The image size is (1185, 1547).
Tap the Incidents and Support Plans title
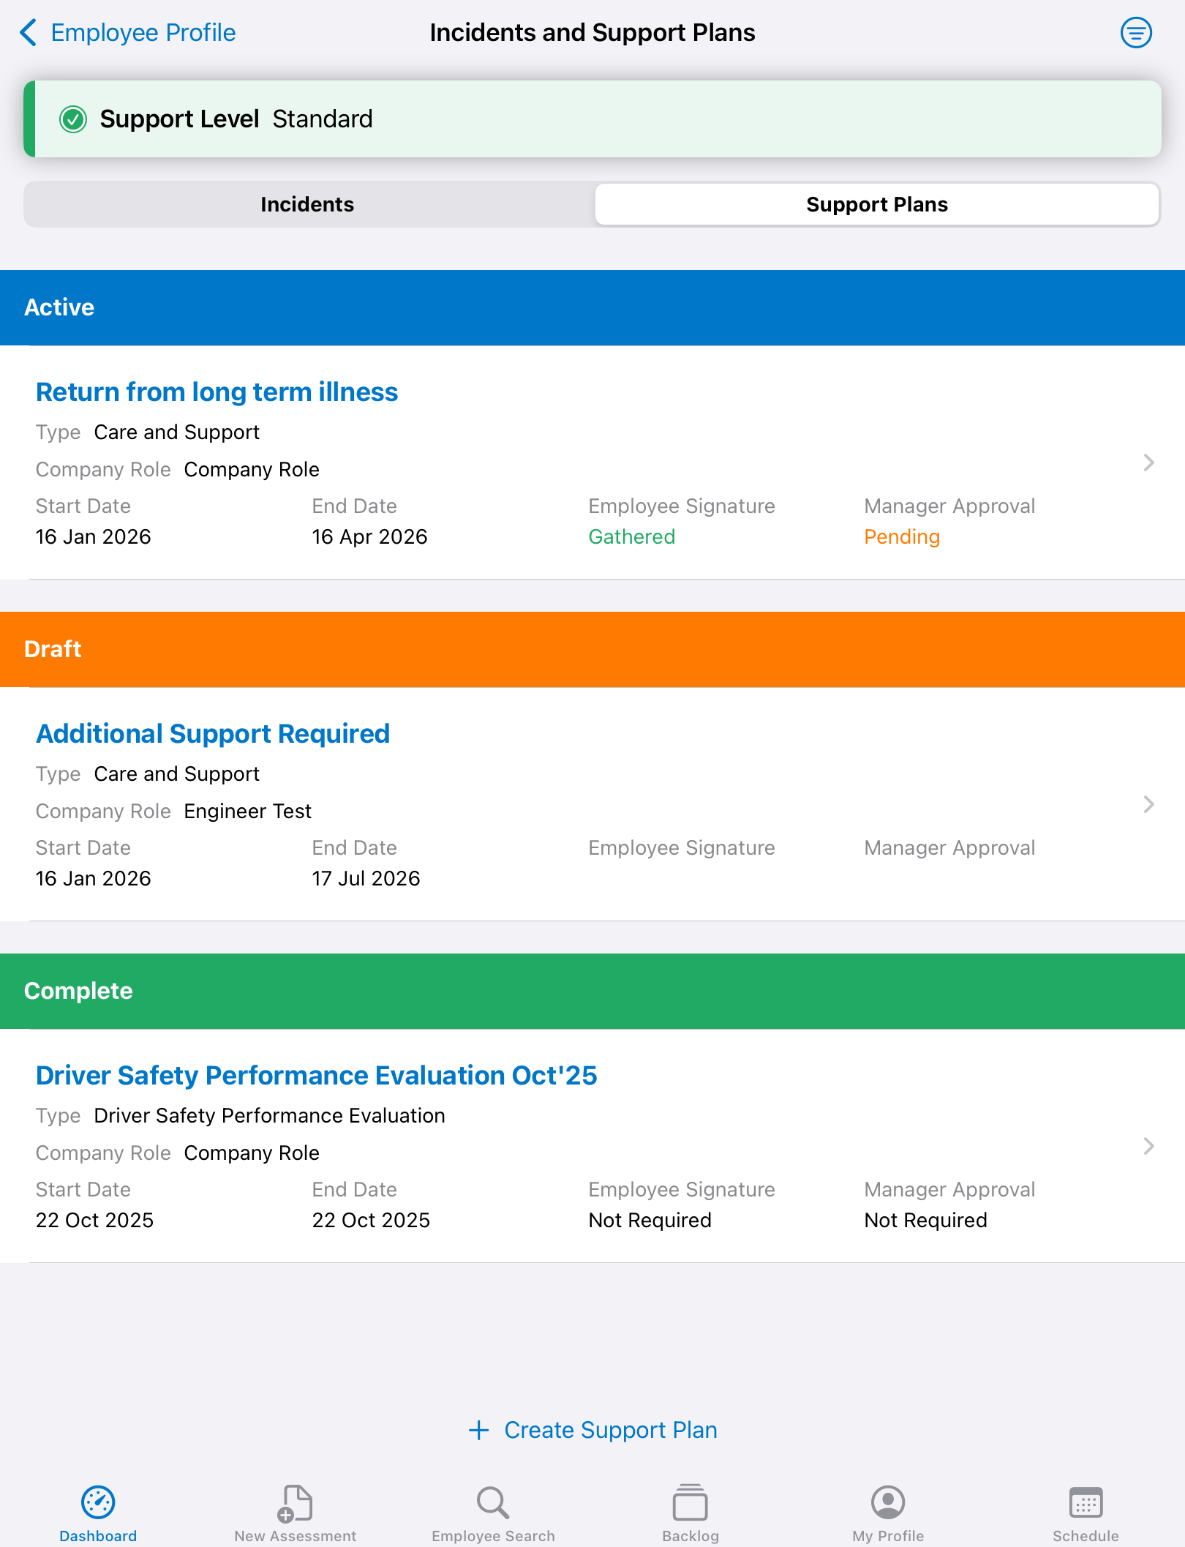click(x=592, y=33)
